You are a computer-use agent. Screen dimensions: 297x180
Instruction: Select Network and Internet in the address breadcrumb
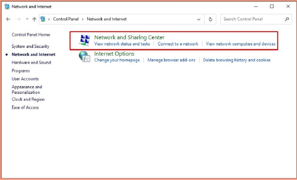(107, 19)
